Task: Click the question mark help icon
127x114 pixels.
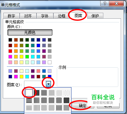Action: 105,4
